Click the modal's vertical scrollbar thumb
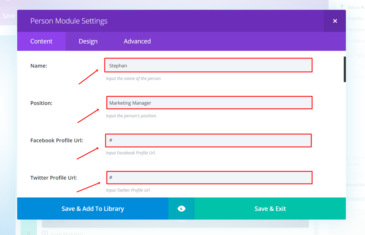 point(344,69)
